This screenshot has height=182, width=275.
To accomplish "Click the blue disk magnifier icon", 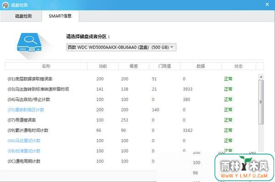I will (x=29, y=42).
